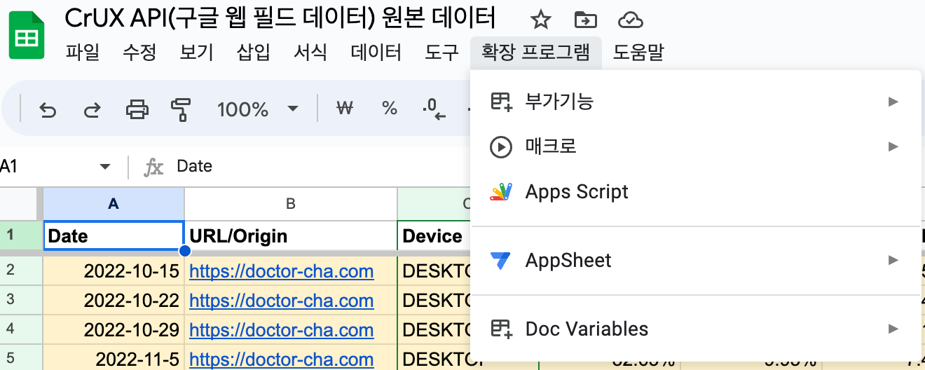Open doctor-cha.com link in row 2

pyautogui.click(x=281, y=271)
